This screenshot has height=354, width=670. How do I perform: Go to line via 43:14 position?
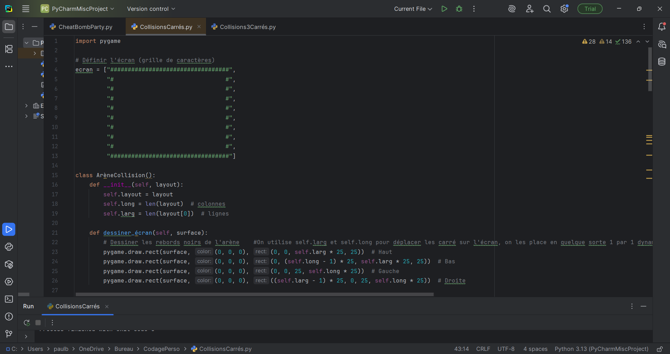click(x=462, y=349)
